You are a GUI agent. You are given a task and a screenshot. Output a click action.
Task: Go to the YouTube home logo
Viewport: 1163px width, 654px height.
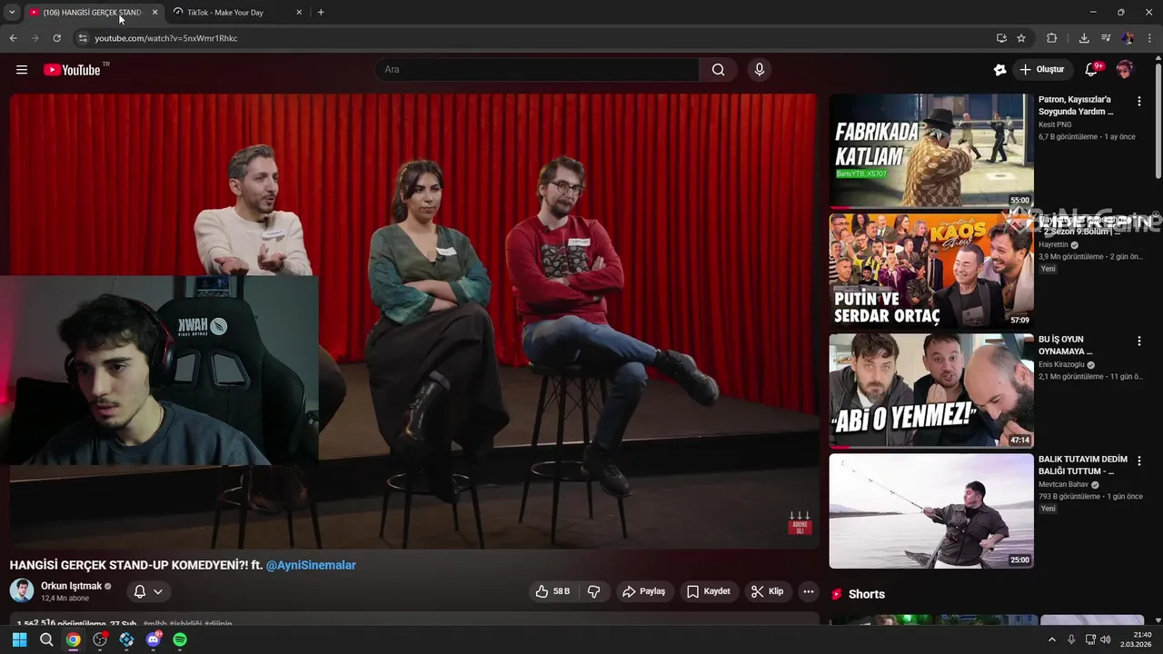pyautogui.click(x=72, y=70)
